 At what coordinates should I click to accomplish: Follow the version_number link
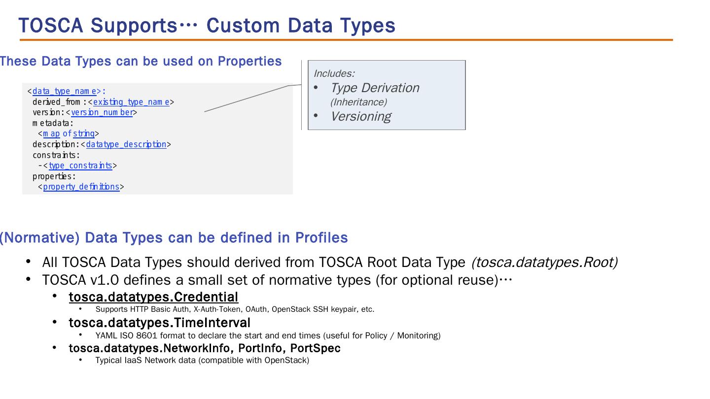102,112
